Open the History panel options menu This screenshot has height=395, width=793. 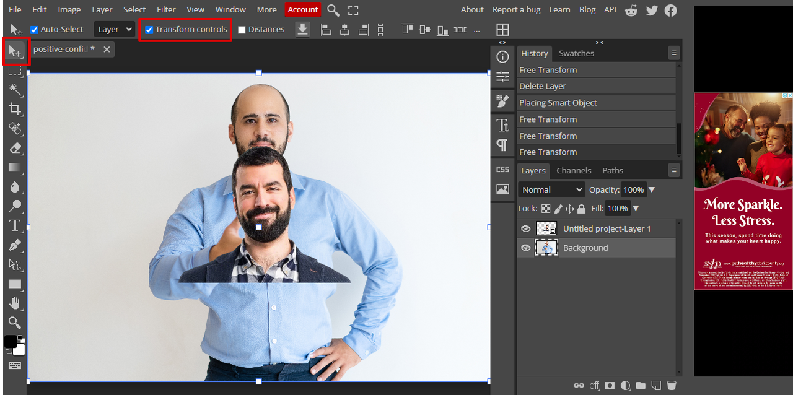(674, 53)
